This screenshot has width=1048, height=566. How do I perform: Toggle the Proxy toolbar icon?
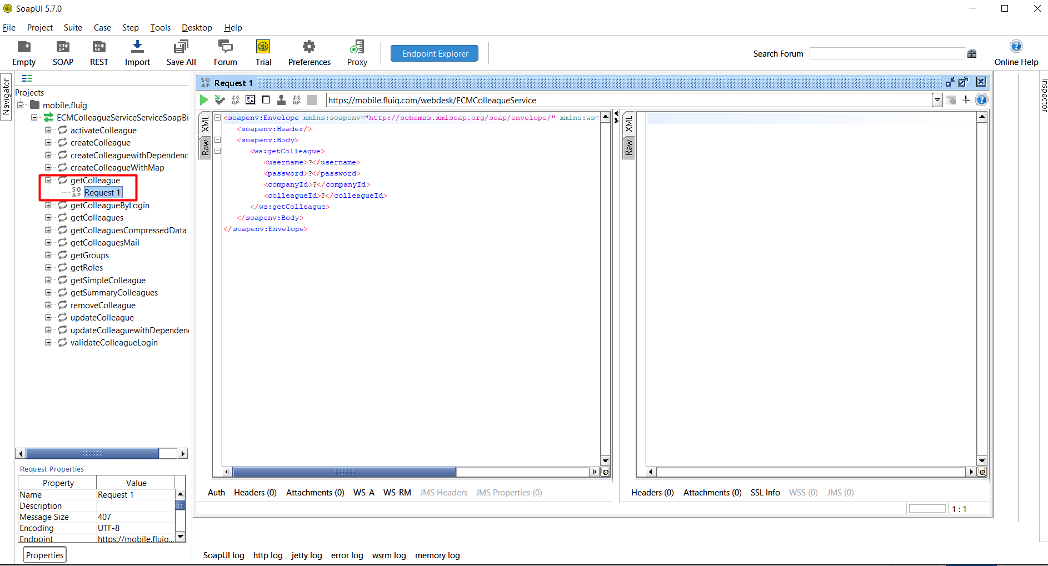coord(357,53)
